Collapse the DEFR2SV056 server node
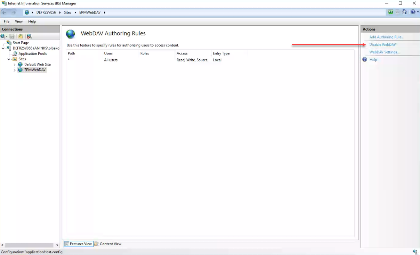 tap(3, 48)
